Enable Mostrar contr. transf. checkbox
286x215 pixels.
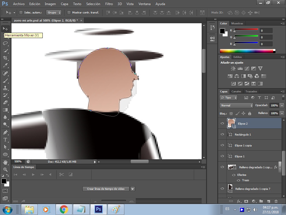(69, 12)
